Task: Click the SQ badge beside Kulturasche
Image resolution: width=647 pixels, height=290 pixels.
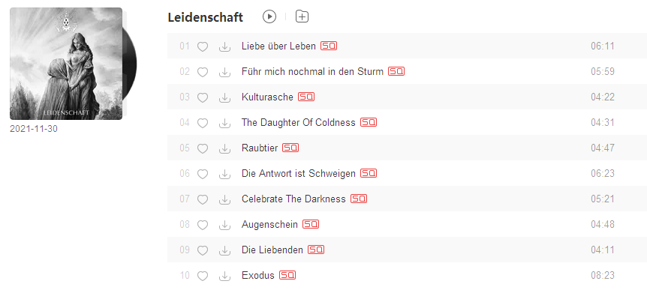Action: [306, 97]
